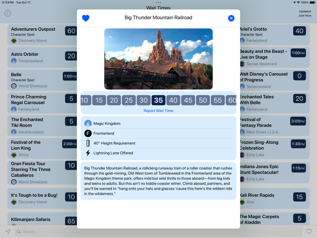Tap Kali River Rapids 15 wait badge

click(299, 197)
